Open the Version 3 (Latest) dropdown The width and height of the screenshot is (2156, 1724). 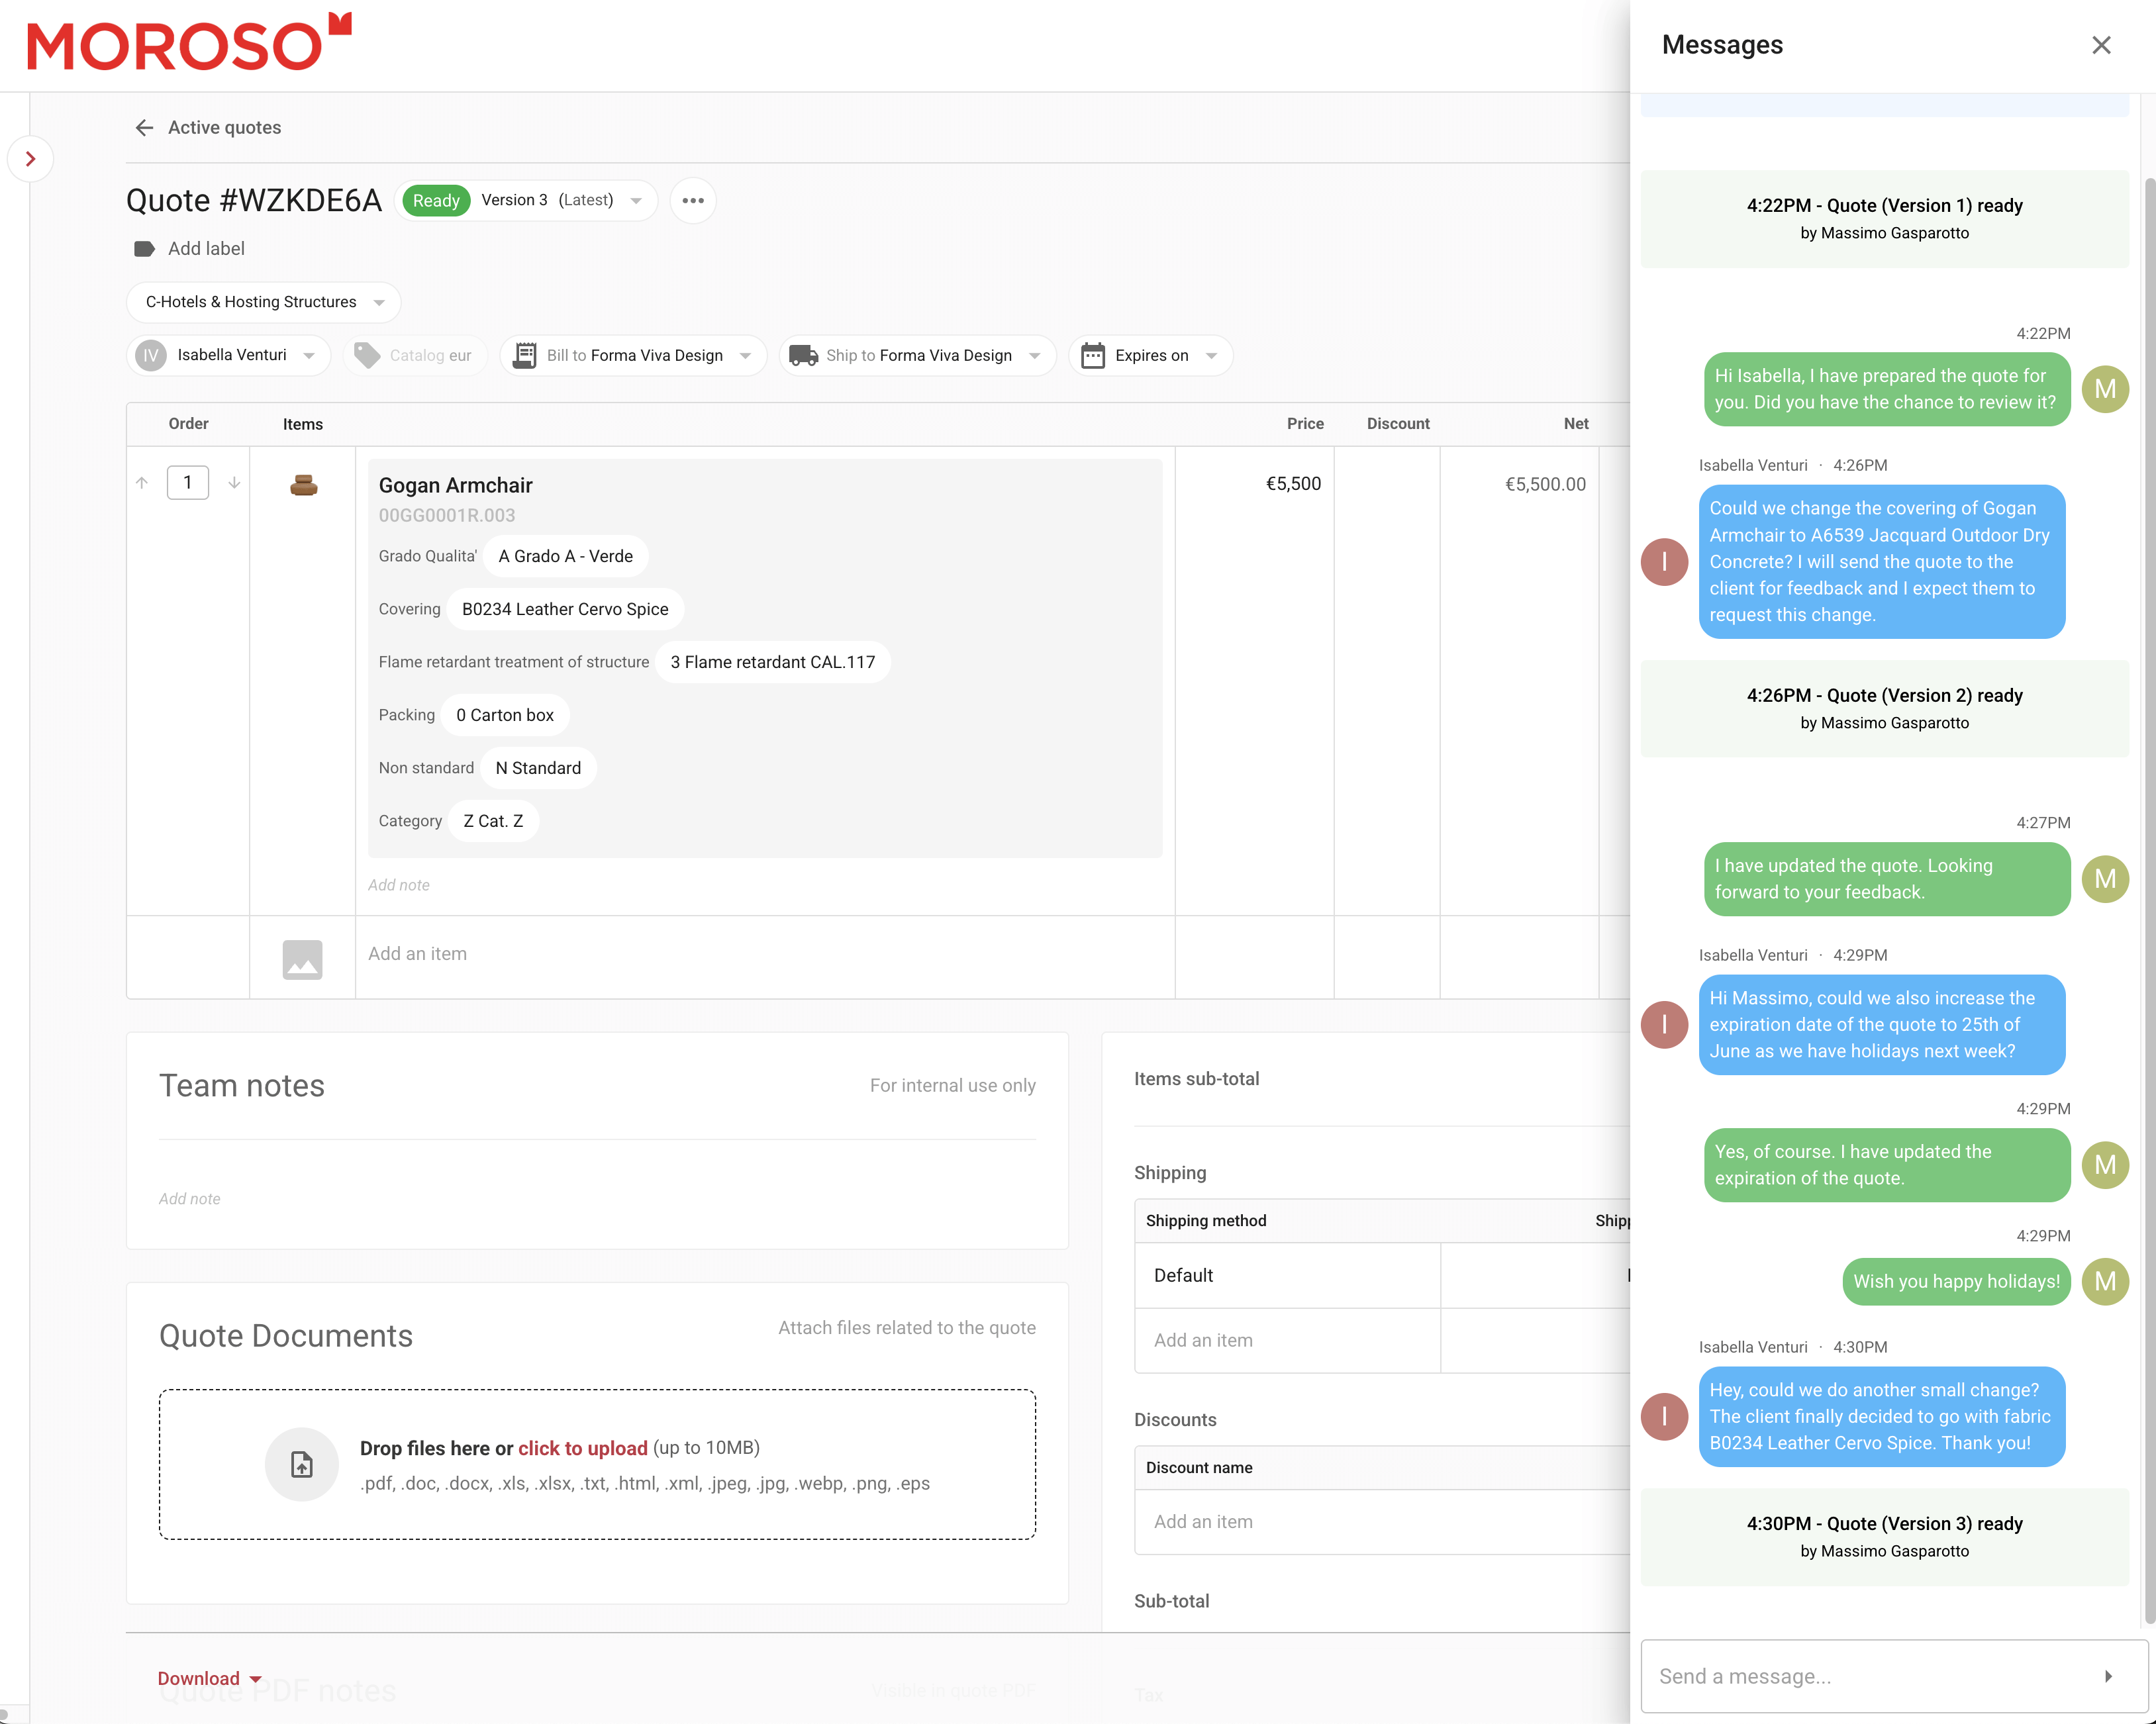(560, 200)
